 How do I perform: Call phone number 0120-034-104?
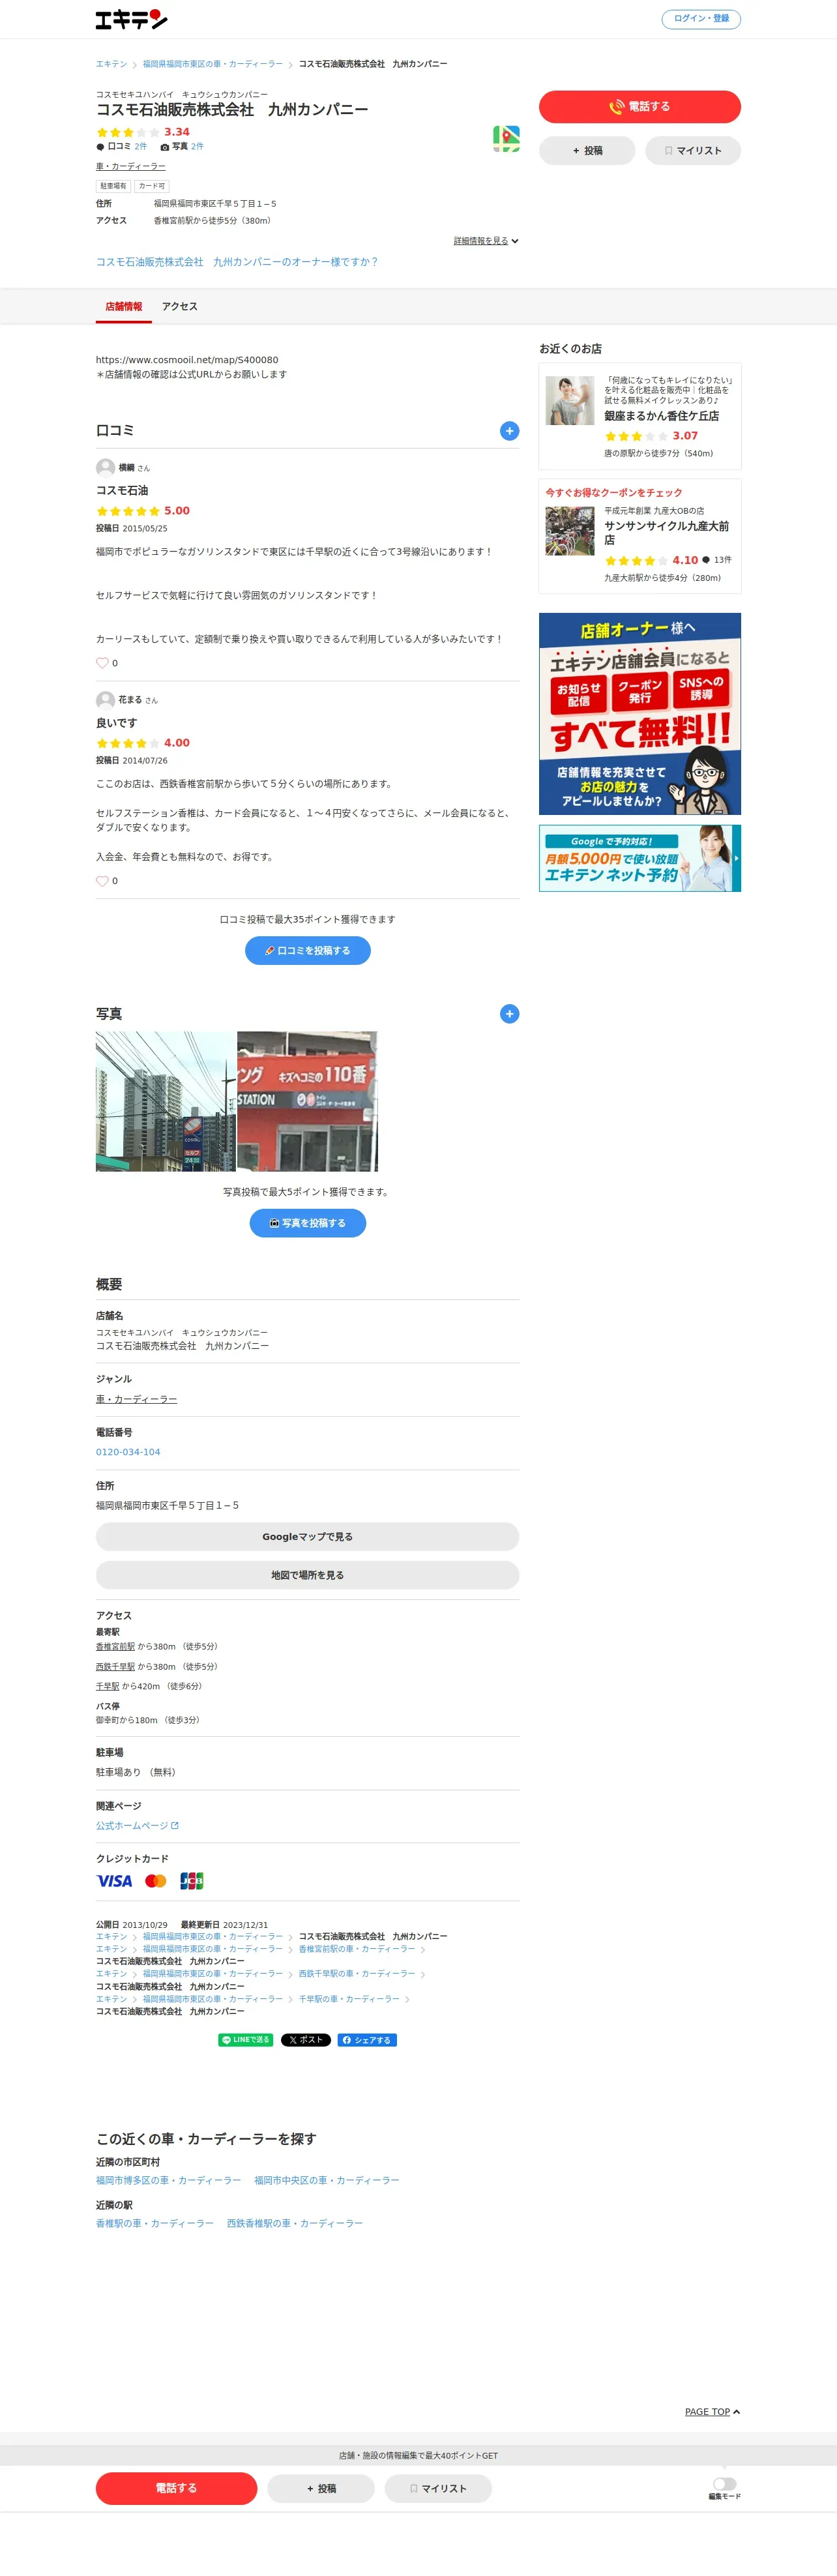(x=128, y=1452)
